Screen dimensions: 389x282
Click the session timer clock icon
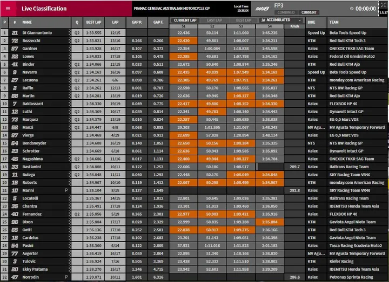click(352, 9)
